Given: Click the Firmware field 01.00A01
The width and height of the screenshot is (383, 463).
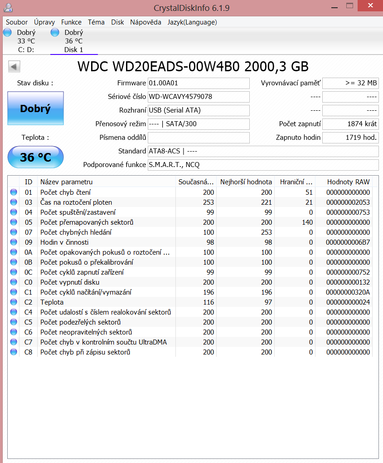Looking at the screenshot, I should (x=199, y=83).
